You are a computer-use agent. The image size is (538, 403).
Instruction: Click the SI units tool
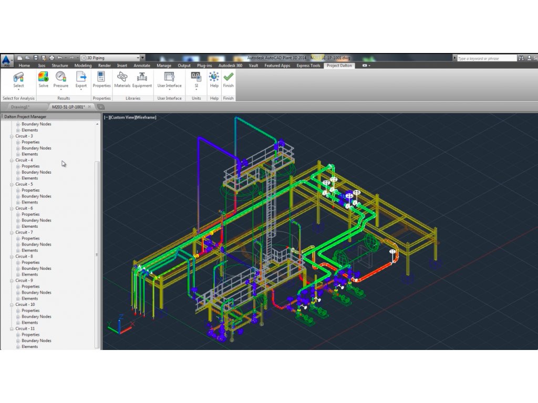point(196,80)
